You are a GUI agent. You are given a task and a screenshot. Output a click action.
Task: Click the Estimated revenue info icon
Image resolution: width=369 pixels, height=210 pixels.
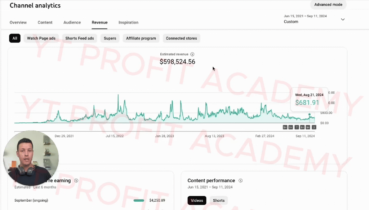192,54
